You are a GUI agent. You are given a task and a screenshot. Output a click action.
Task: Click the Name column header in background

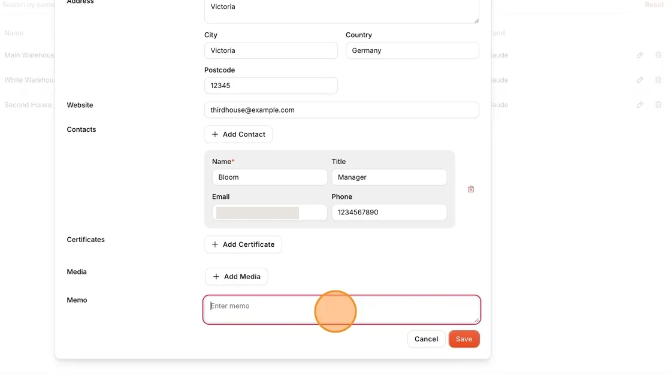tap(14, 33)
